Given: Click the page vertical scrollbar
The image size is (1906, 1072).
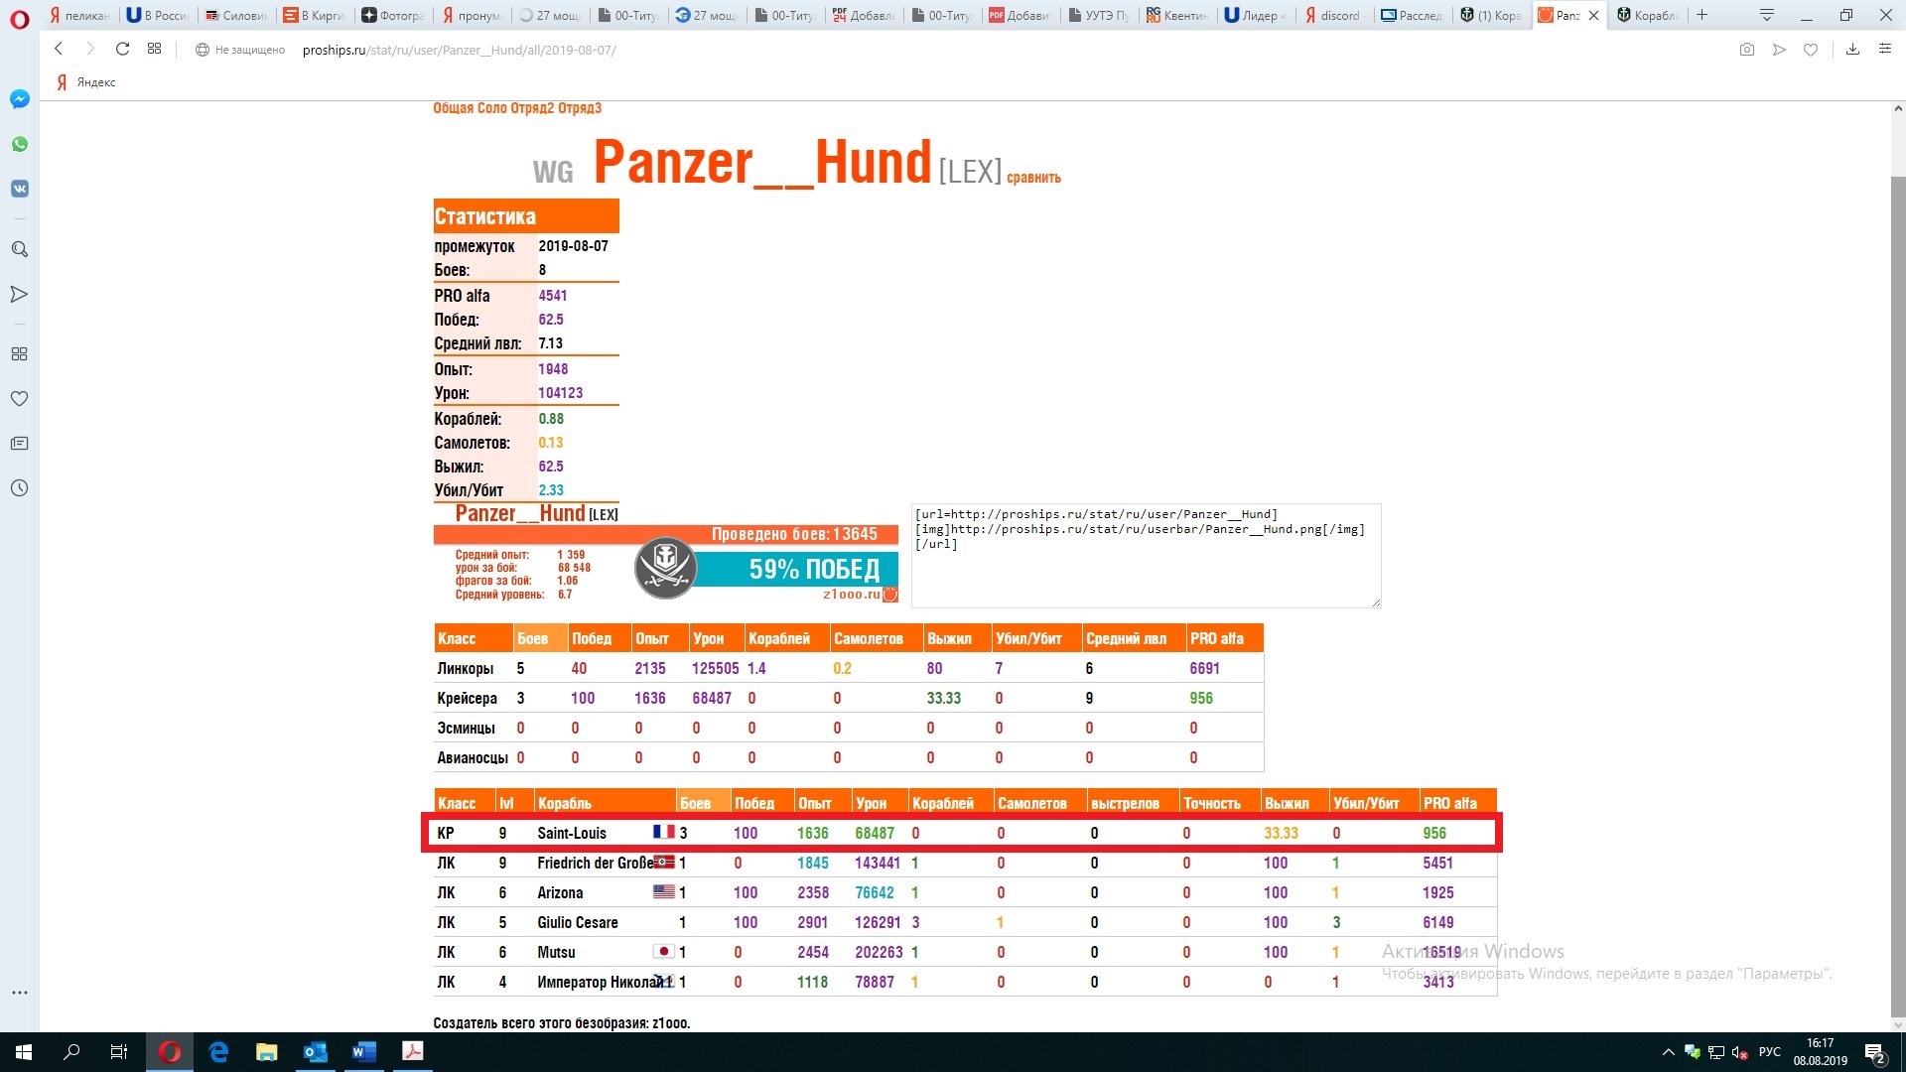Looking at the screenshot, I should tap(1898, 596).
